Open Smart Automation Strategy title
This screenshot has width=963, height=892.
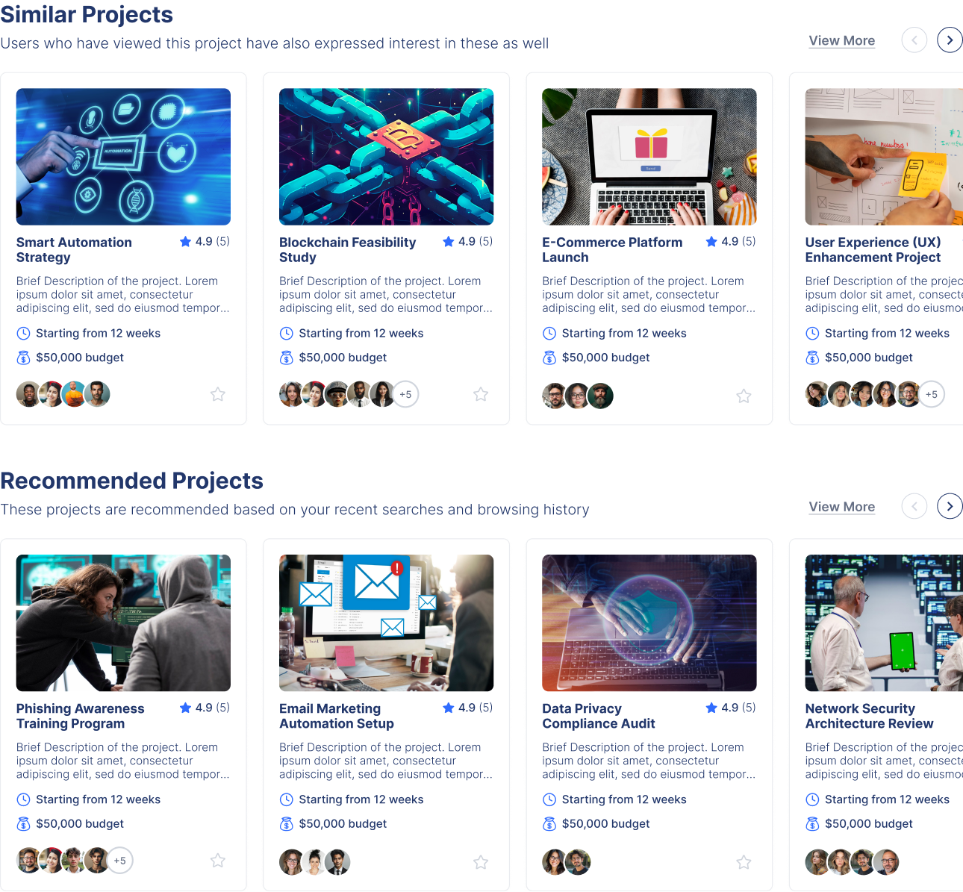coord(74,250)
